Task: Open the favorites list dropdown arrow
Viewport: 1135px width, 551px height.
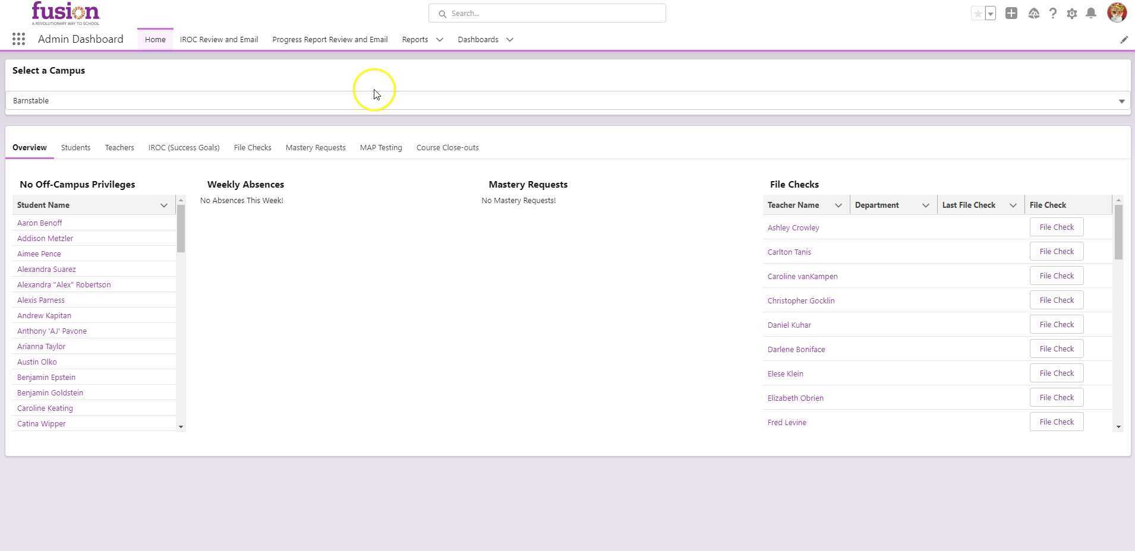Action: click(991, 14)
